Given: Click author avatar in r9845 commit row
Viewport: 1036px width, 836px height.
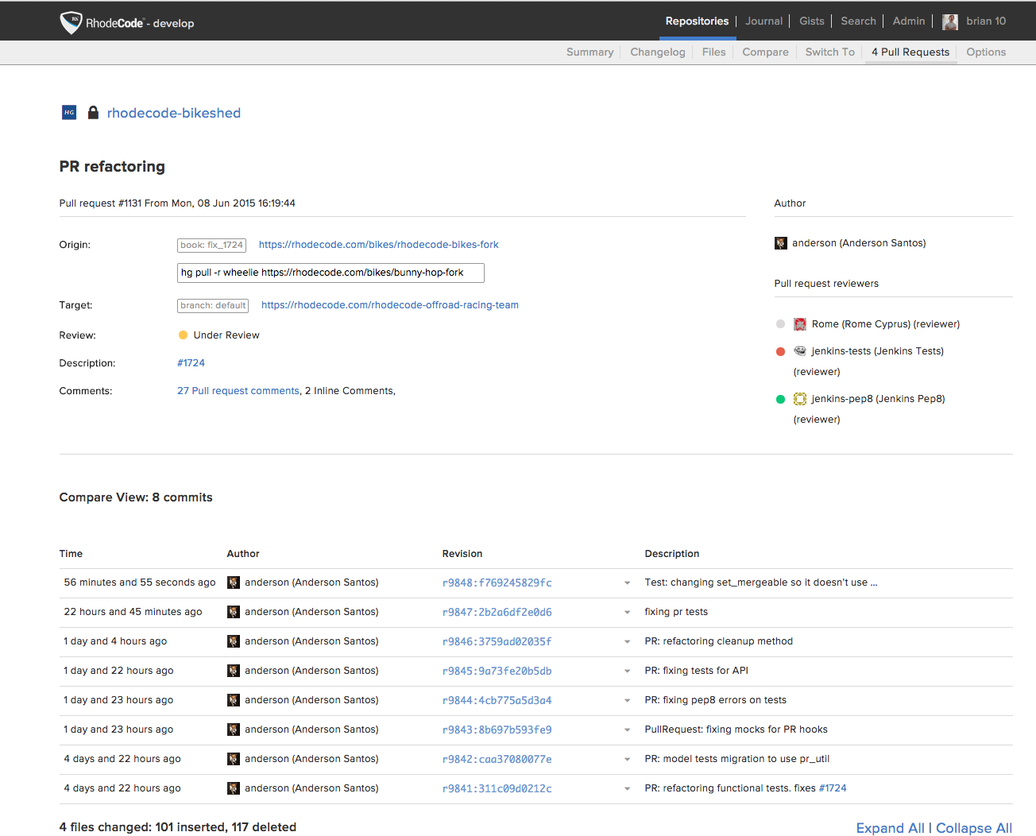Looking at the screenshot, I should 234,671.
